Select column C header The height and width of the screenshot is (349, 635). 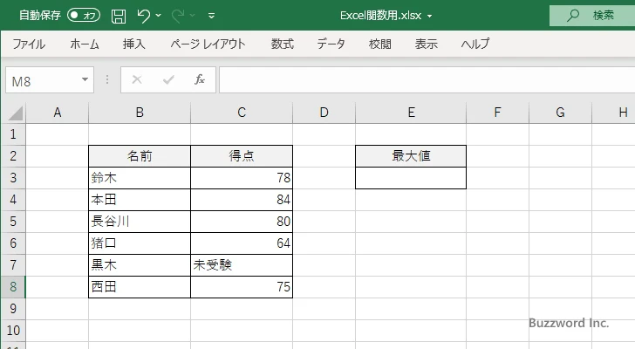point(242,113)
